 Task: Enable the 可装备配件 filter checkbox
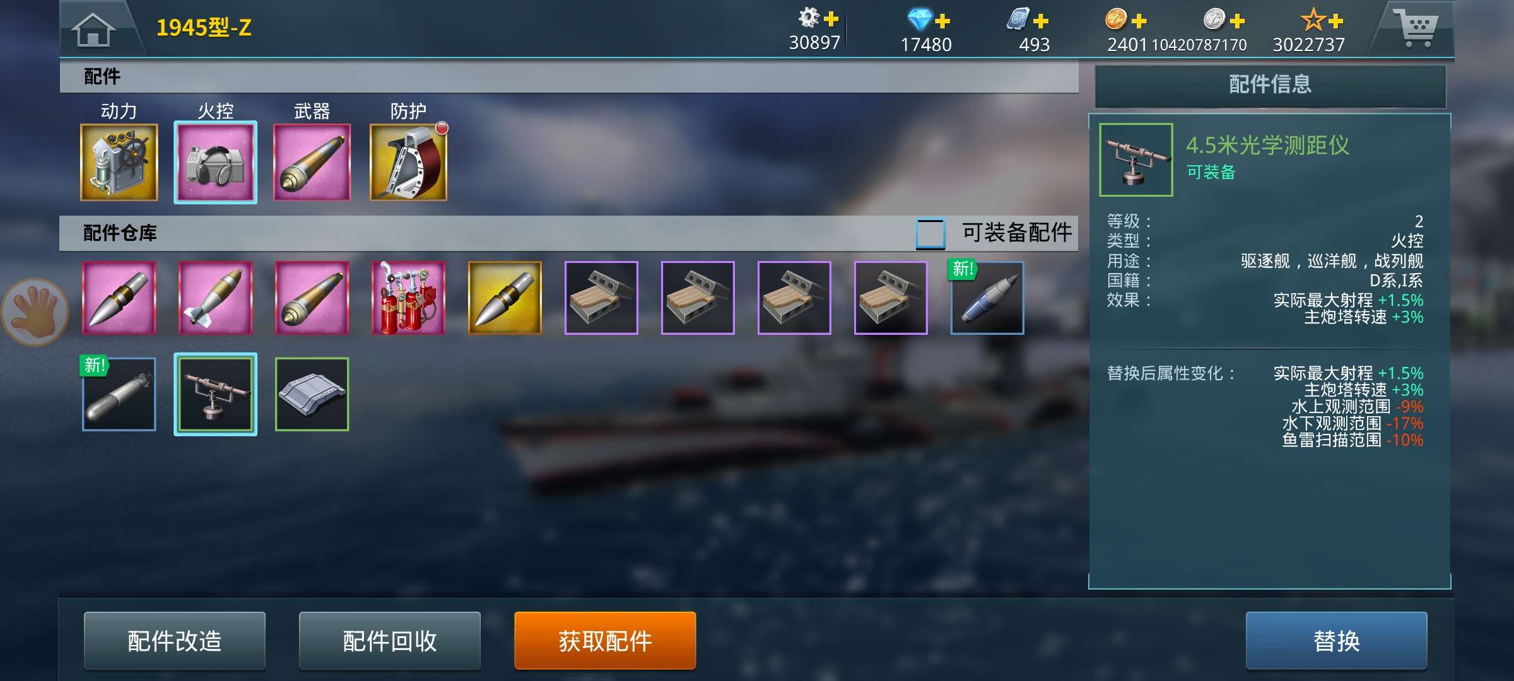point(930,233)
